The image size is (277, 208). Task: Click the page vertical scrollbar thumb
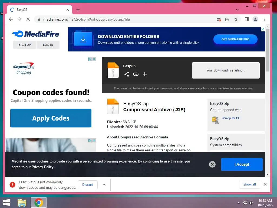(x=268, y=50)
